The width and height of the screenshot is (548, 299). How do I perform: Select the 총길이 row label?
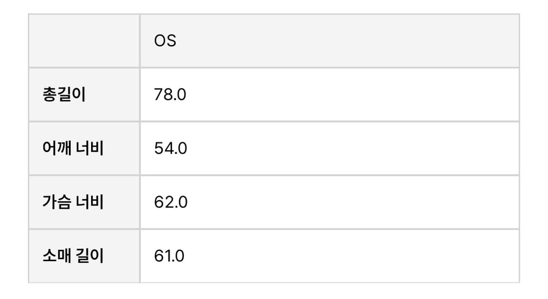[64, 95]
